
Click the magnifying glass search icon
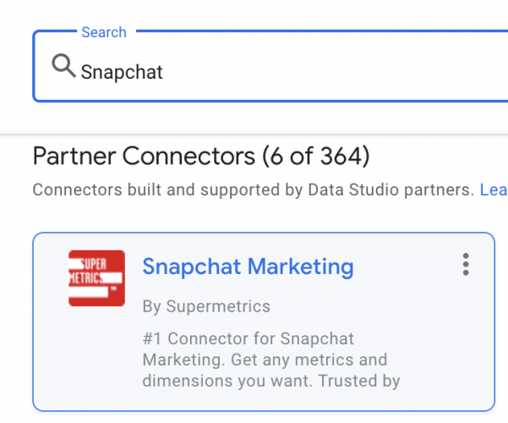click(x=63, y=66)
